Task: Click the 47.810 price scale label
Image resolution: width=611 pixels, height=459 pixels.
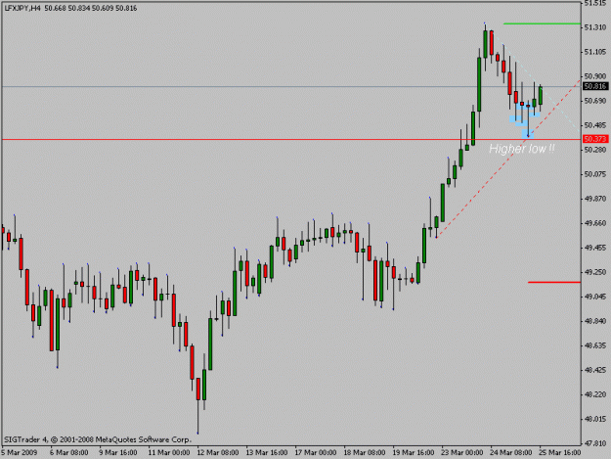Action: click(x=595, y=443)
